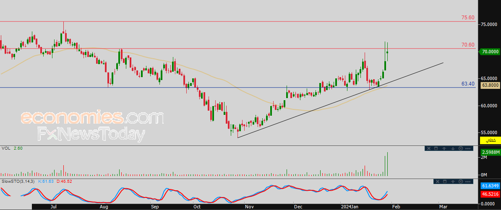Click the Oct label on time axis
The image size is (501, 210).
click(196, 207)
